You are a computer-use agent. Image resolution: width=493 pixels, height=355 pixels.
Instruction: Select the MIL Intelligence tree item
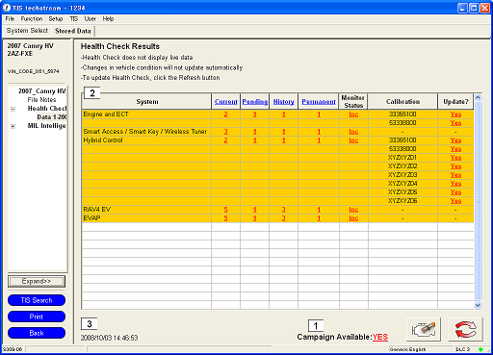coord(47,126)
